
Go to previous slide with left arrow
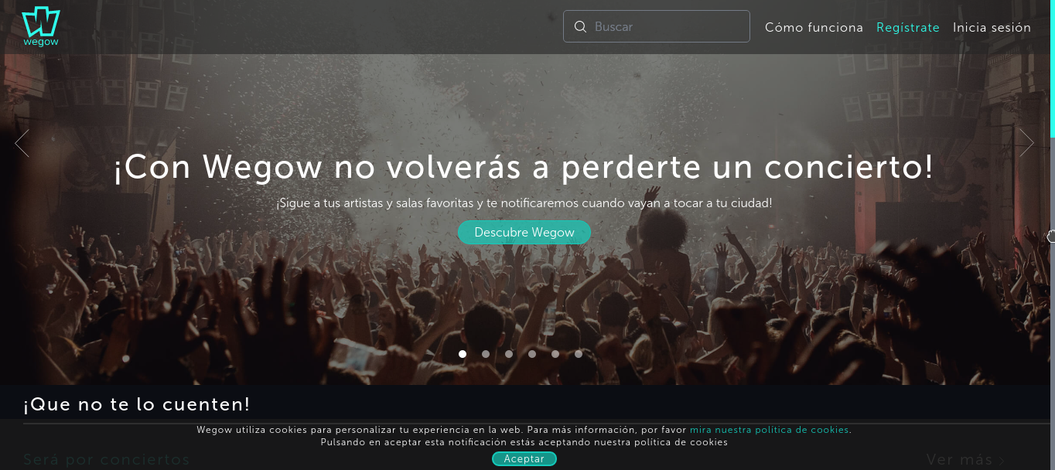tap(22, 143)
